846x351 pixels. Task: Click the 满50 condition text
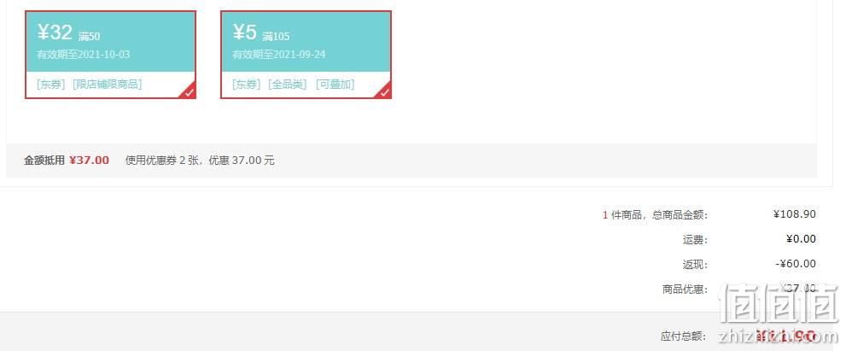click(89, 37)
